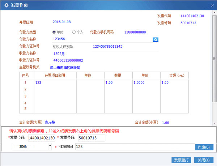Screen dimensions: 217x166
Task: Choose the 个人 payer type option
Action: point(74,32)
